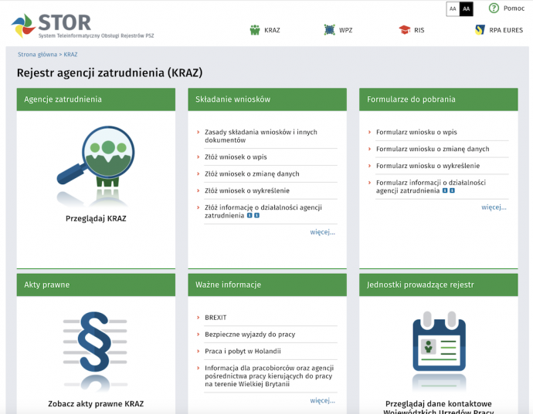
Task: Open Przeglądaj KRAZ link
Action: [96, 218]
